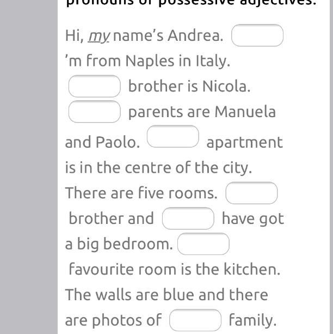Viewport: 333px width, 334px height.
Task: Click the blank before the word "apartment"
Action: (x=173, y=137)
